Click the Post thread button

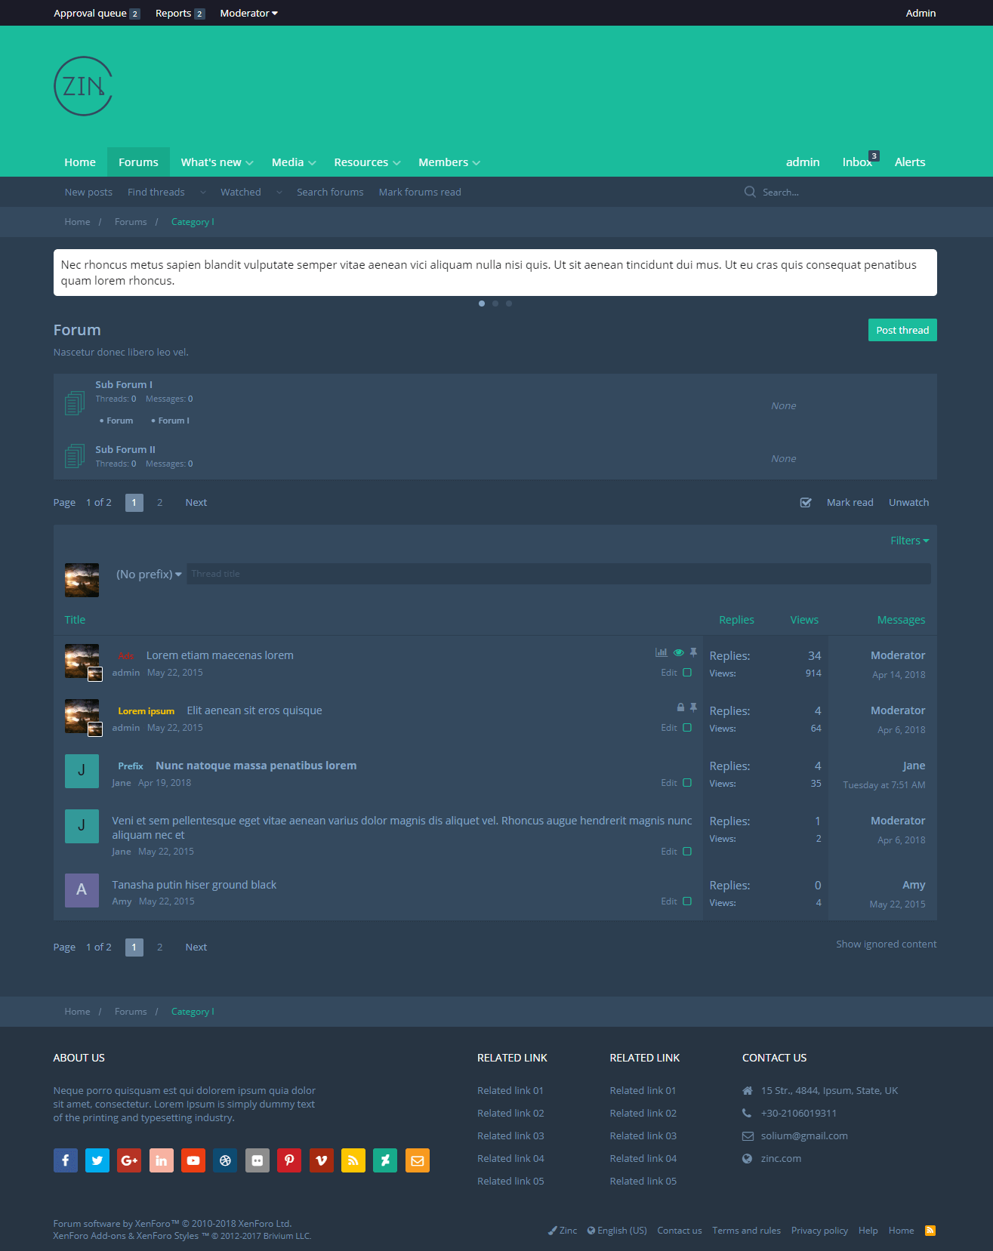tap(902, 330)
